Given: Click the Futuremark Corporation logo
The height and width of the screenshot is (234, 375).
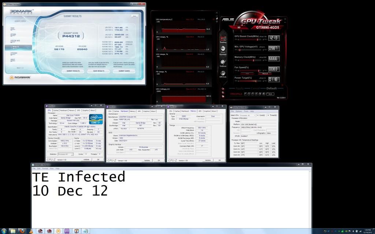Looking at the screenshot, I should tap(20, 78).
